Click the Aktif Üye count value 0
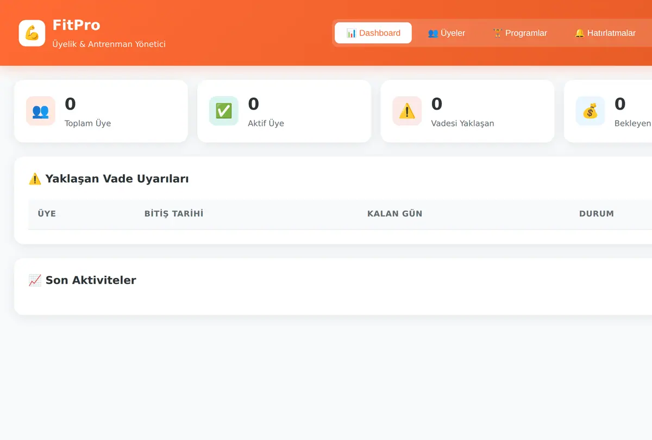The width and height of the screenshot is (652, 440). (254, 104)
